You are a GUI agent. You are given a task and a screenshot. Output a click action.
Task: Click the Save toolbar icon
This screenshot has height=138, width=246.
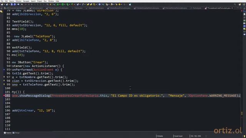click(x=12, y=4)
